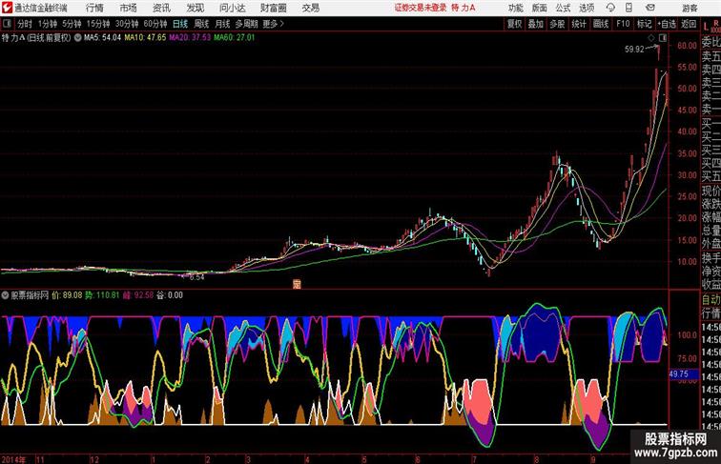721x464 pixels.
Task: Switch to 分时 chart period
Action: pyautogui.click(x=25, y=24)
